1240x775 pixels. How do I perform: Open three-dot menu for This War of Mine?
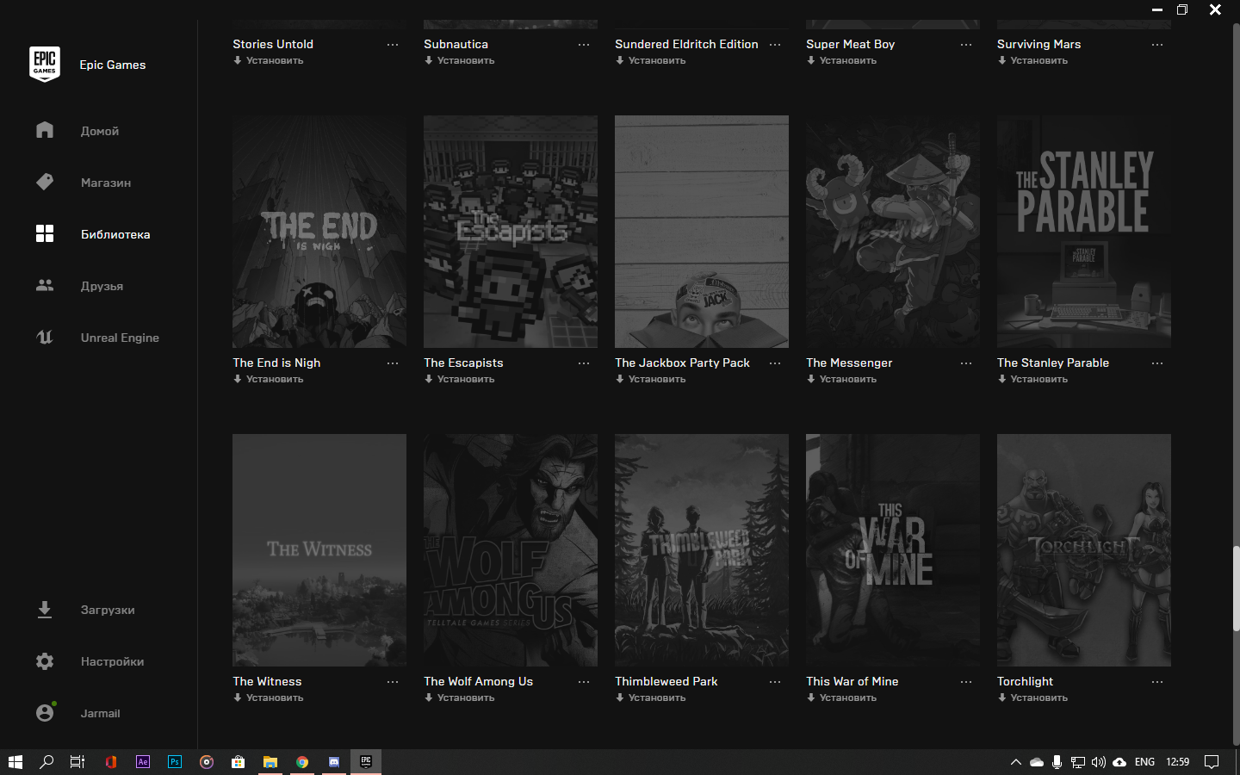(x=966, y=682)
